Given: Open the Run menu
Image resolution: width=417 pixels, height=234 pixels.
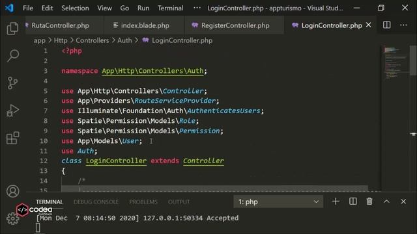Looking at the screenshot, I should [143, 8].
